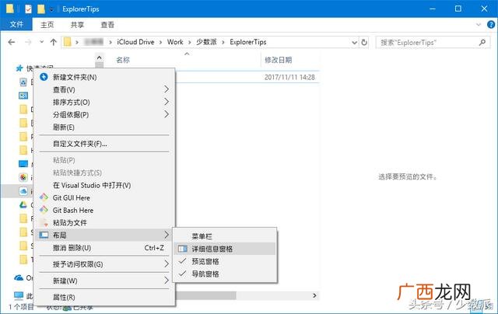Toggle 菜单栏 in layout submenu

(x=225, y=236)
